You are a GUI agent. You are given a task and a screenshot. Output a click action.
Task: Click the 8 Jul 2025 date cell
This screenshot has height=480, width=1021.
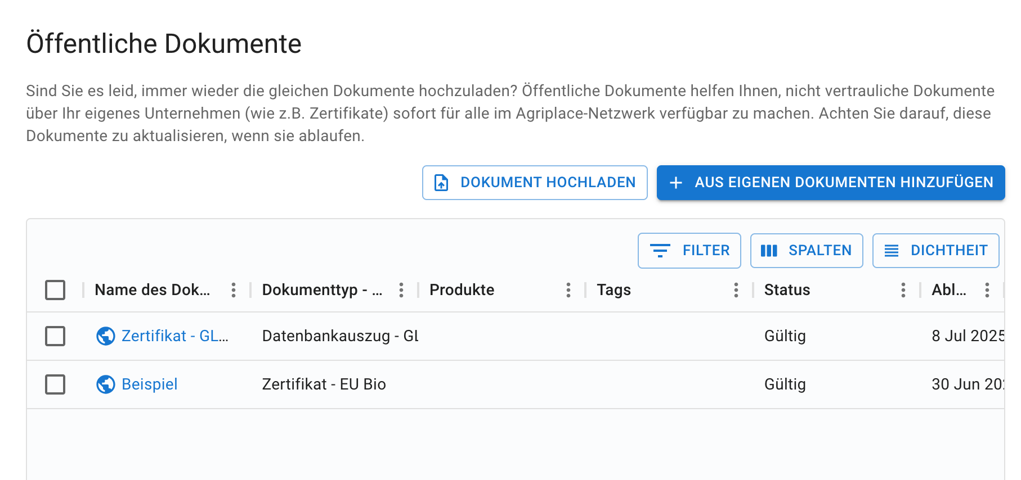[968, 336]
